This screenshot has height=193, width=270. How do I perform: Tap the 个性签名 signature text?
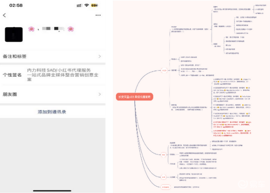(65, 75)
